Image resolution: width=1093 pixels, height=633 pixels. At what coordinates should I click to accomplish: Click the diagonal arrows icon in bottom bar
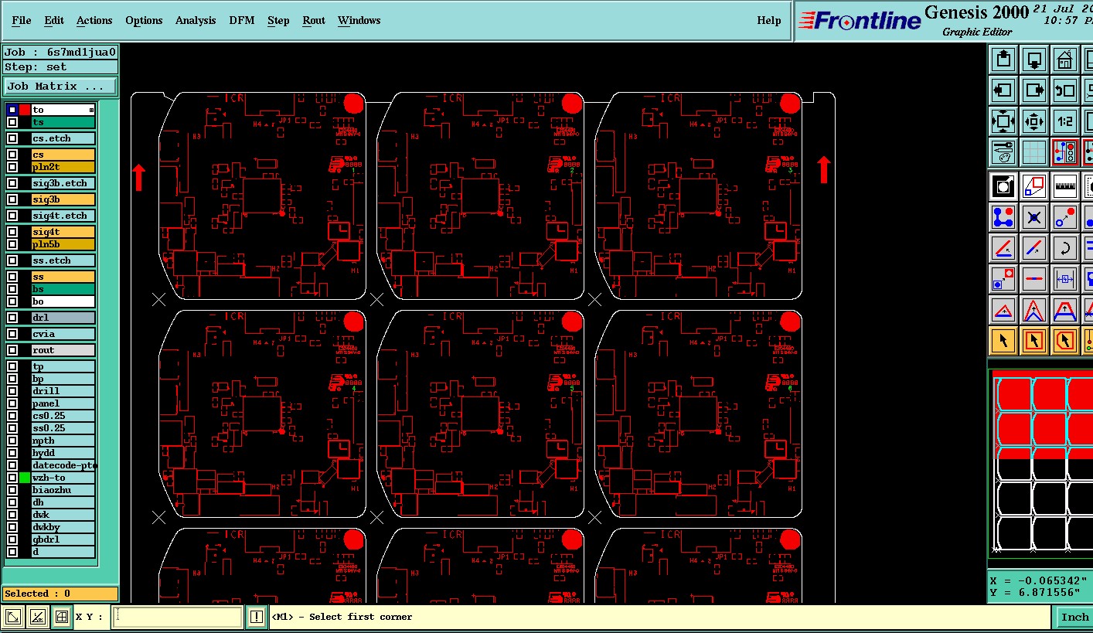[14, 617]
